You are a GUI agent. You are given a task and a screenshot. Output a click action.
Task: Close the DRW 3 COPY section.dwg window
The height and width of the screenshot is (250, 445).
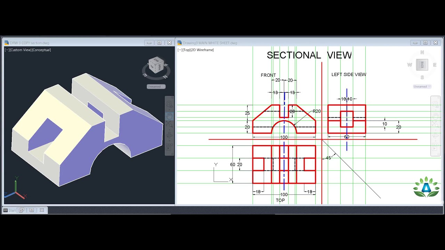tap(169, 43)
